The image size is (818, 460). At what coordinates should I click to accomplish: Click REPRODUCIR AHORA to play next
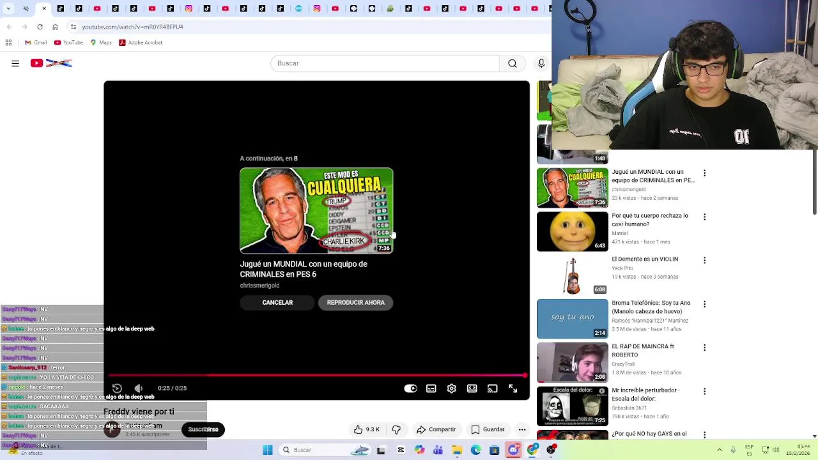pos(356,303)
